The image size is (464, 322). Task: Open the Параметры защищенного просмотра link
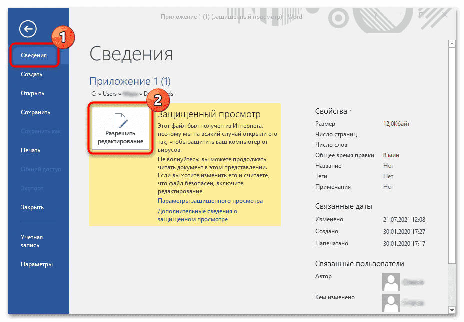point(209,200)
